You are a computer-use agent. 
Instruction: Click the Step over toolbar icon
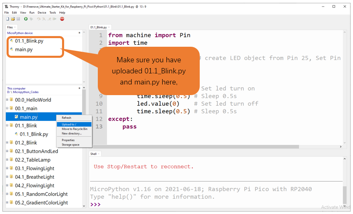tap(39, 19)
